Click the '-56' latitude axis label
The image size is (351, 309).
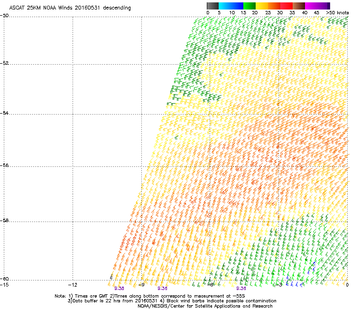(4, 165)
